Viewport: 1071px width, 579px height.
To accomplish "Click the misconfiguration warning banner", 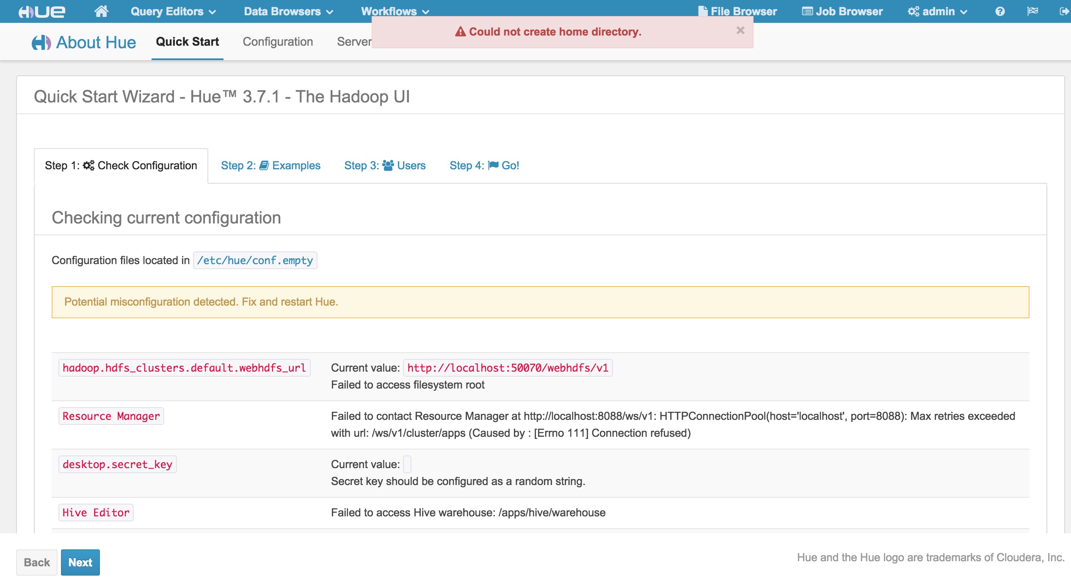I will [540, 302].
